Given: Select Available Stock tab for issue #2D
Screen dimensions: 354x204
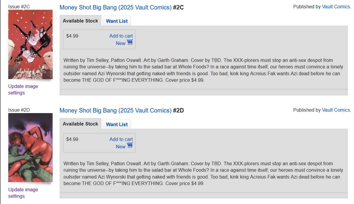Looking at the screenshot, I should (x=80, y=124).
